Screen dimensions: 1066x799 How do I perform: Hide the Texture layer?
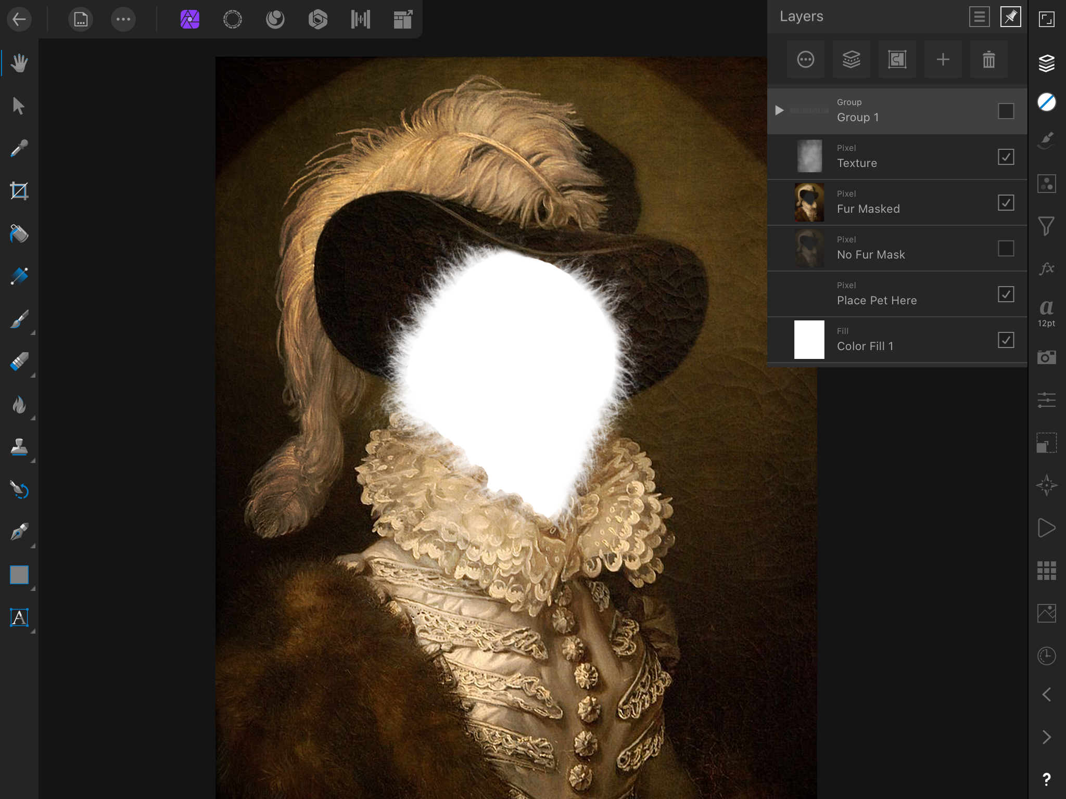1006,157
